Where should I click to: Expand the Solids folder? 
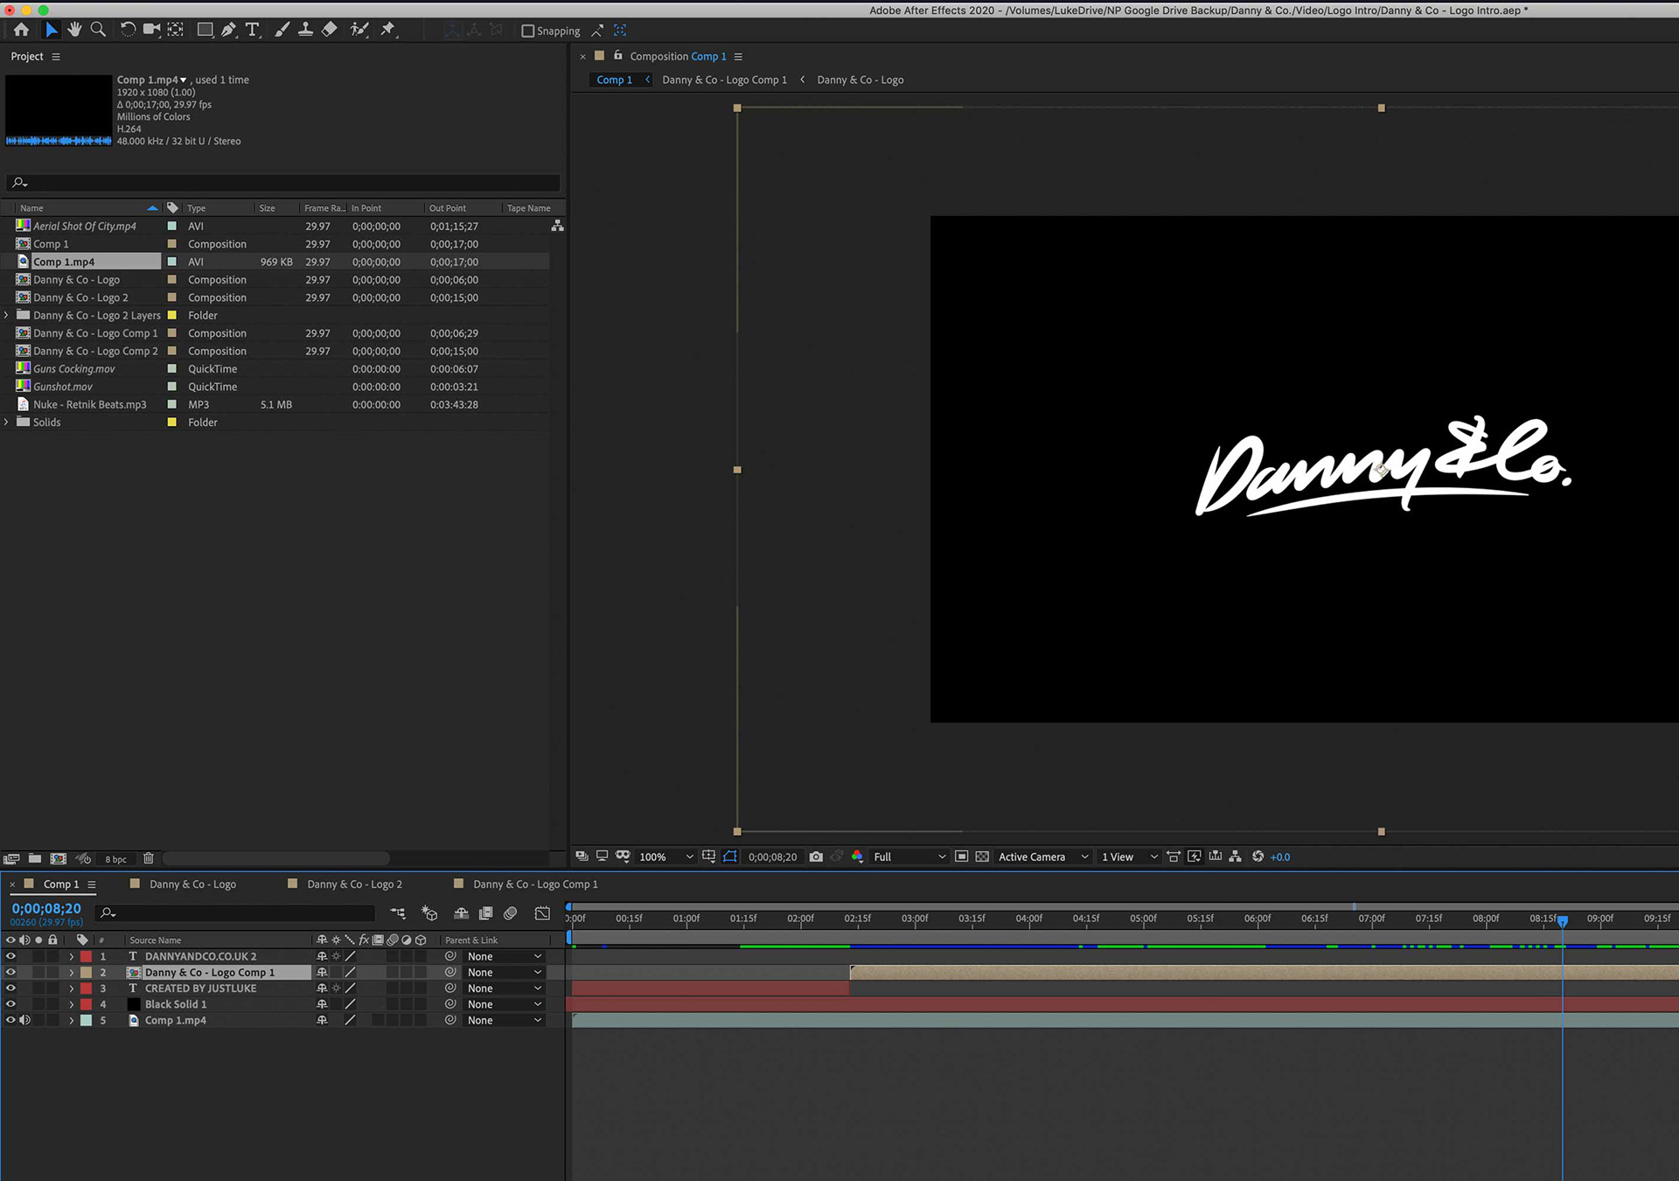pyautogui.click(x=6, y=422)
